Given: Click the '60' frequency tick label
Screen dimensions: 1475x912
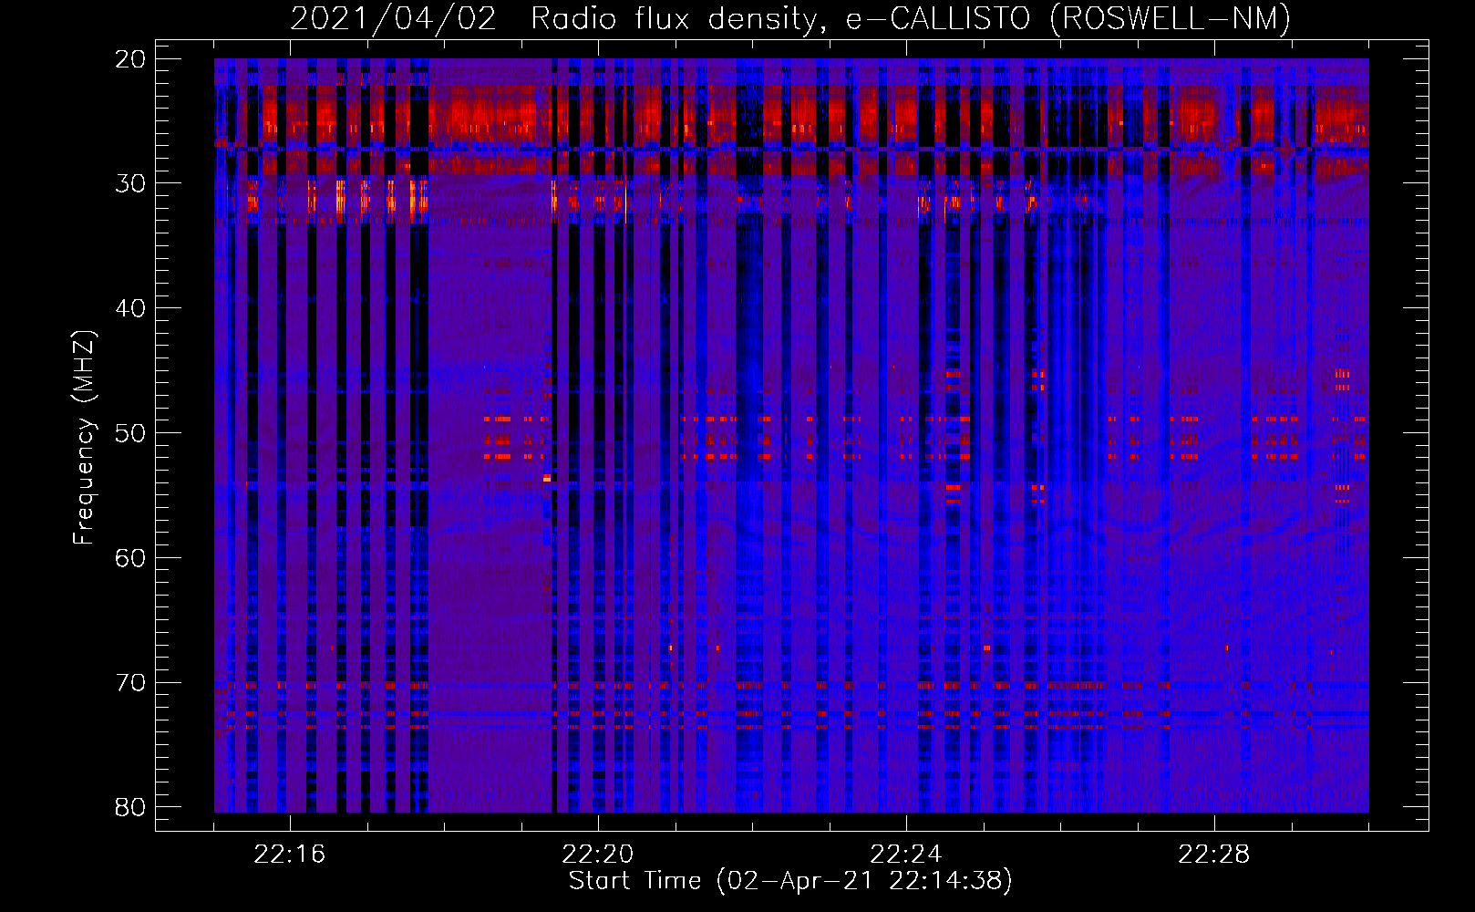Looking at the screenshot, I should click(x=131, y=558).
